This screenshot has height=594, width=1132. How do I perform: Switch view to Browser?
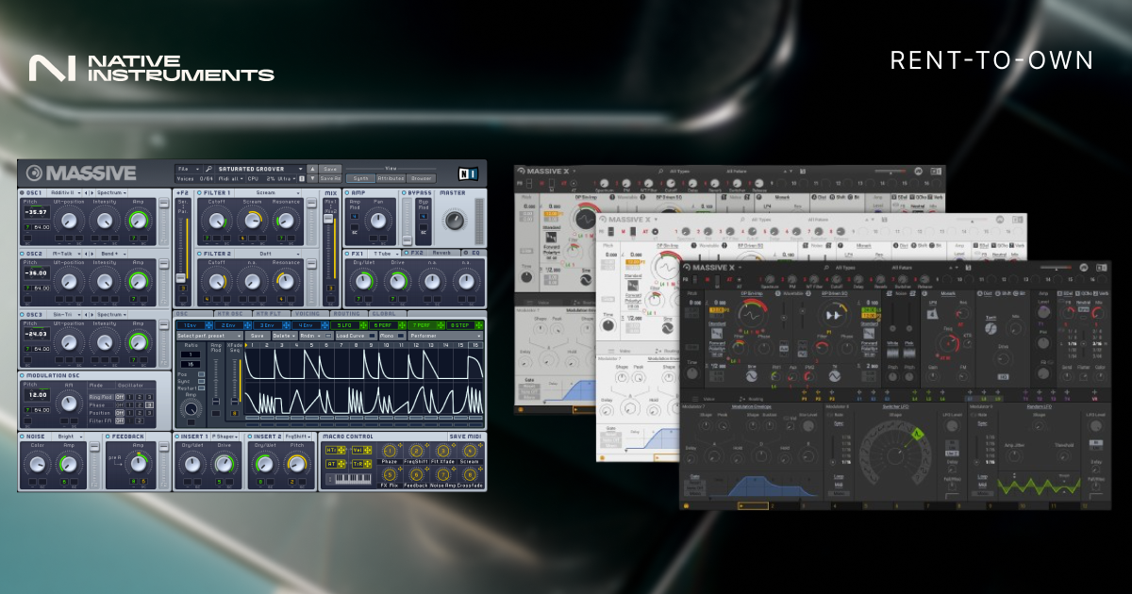pos(421,178)
